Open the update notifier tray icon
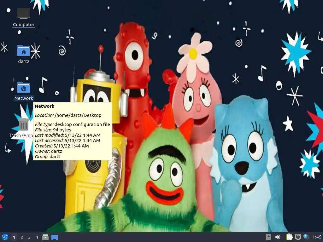The image size is (323, 242). point(306,237)
